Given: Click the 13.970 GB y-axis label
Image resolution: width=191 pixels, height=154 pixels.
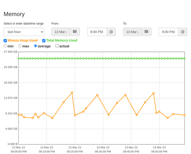Looking at the screenshot, I should pyautogui.click(x=11, y=98).
